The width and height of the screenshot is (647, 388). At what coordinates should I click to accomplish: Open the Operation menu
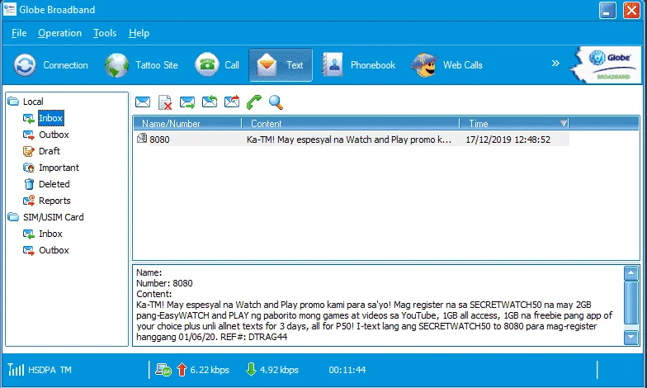pos(59,33)
